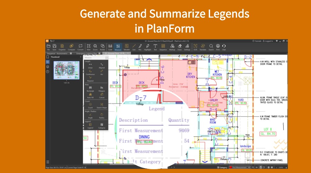This screenshot has height=173, width=311.
Task: Click the Category button in status bar
Action: coord(222,167)
